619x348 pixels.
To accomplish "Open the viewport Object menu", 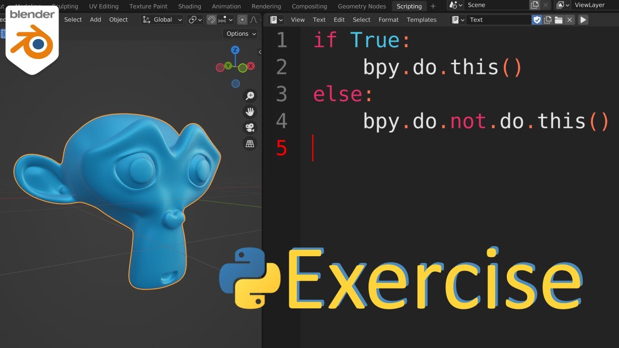I will [118, 20].
